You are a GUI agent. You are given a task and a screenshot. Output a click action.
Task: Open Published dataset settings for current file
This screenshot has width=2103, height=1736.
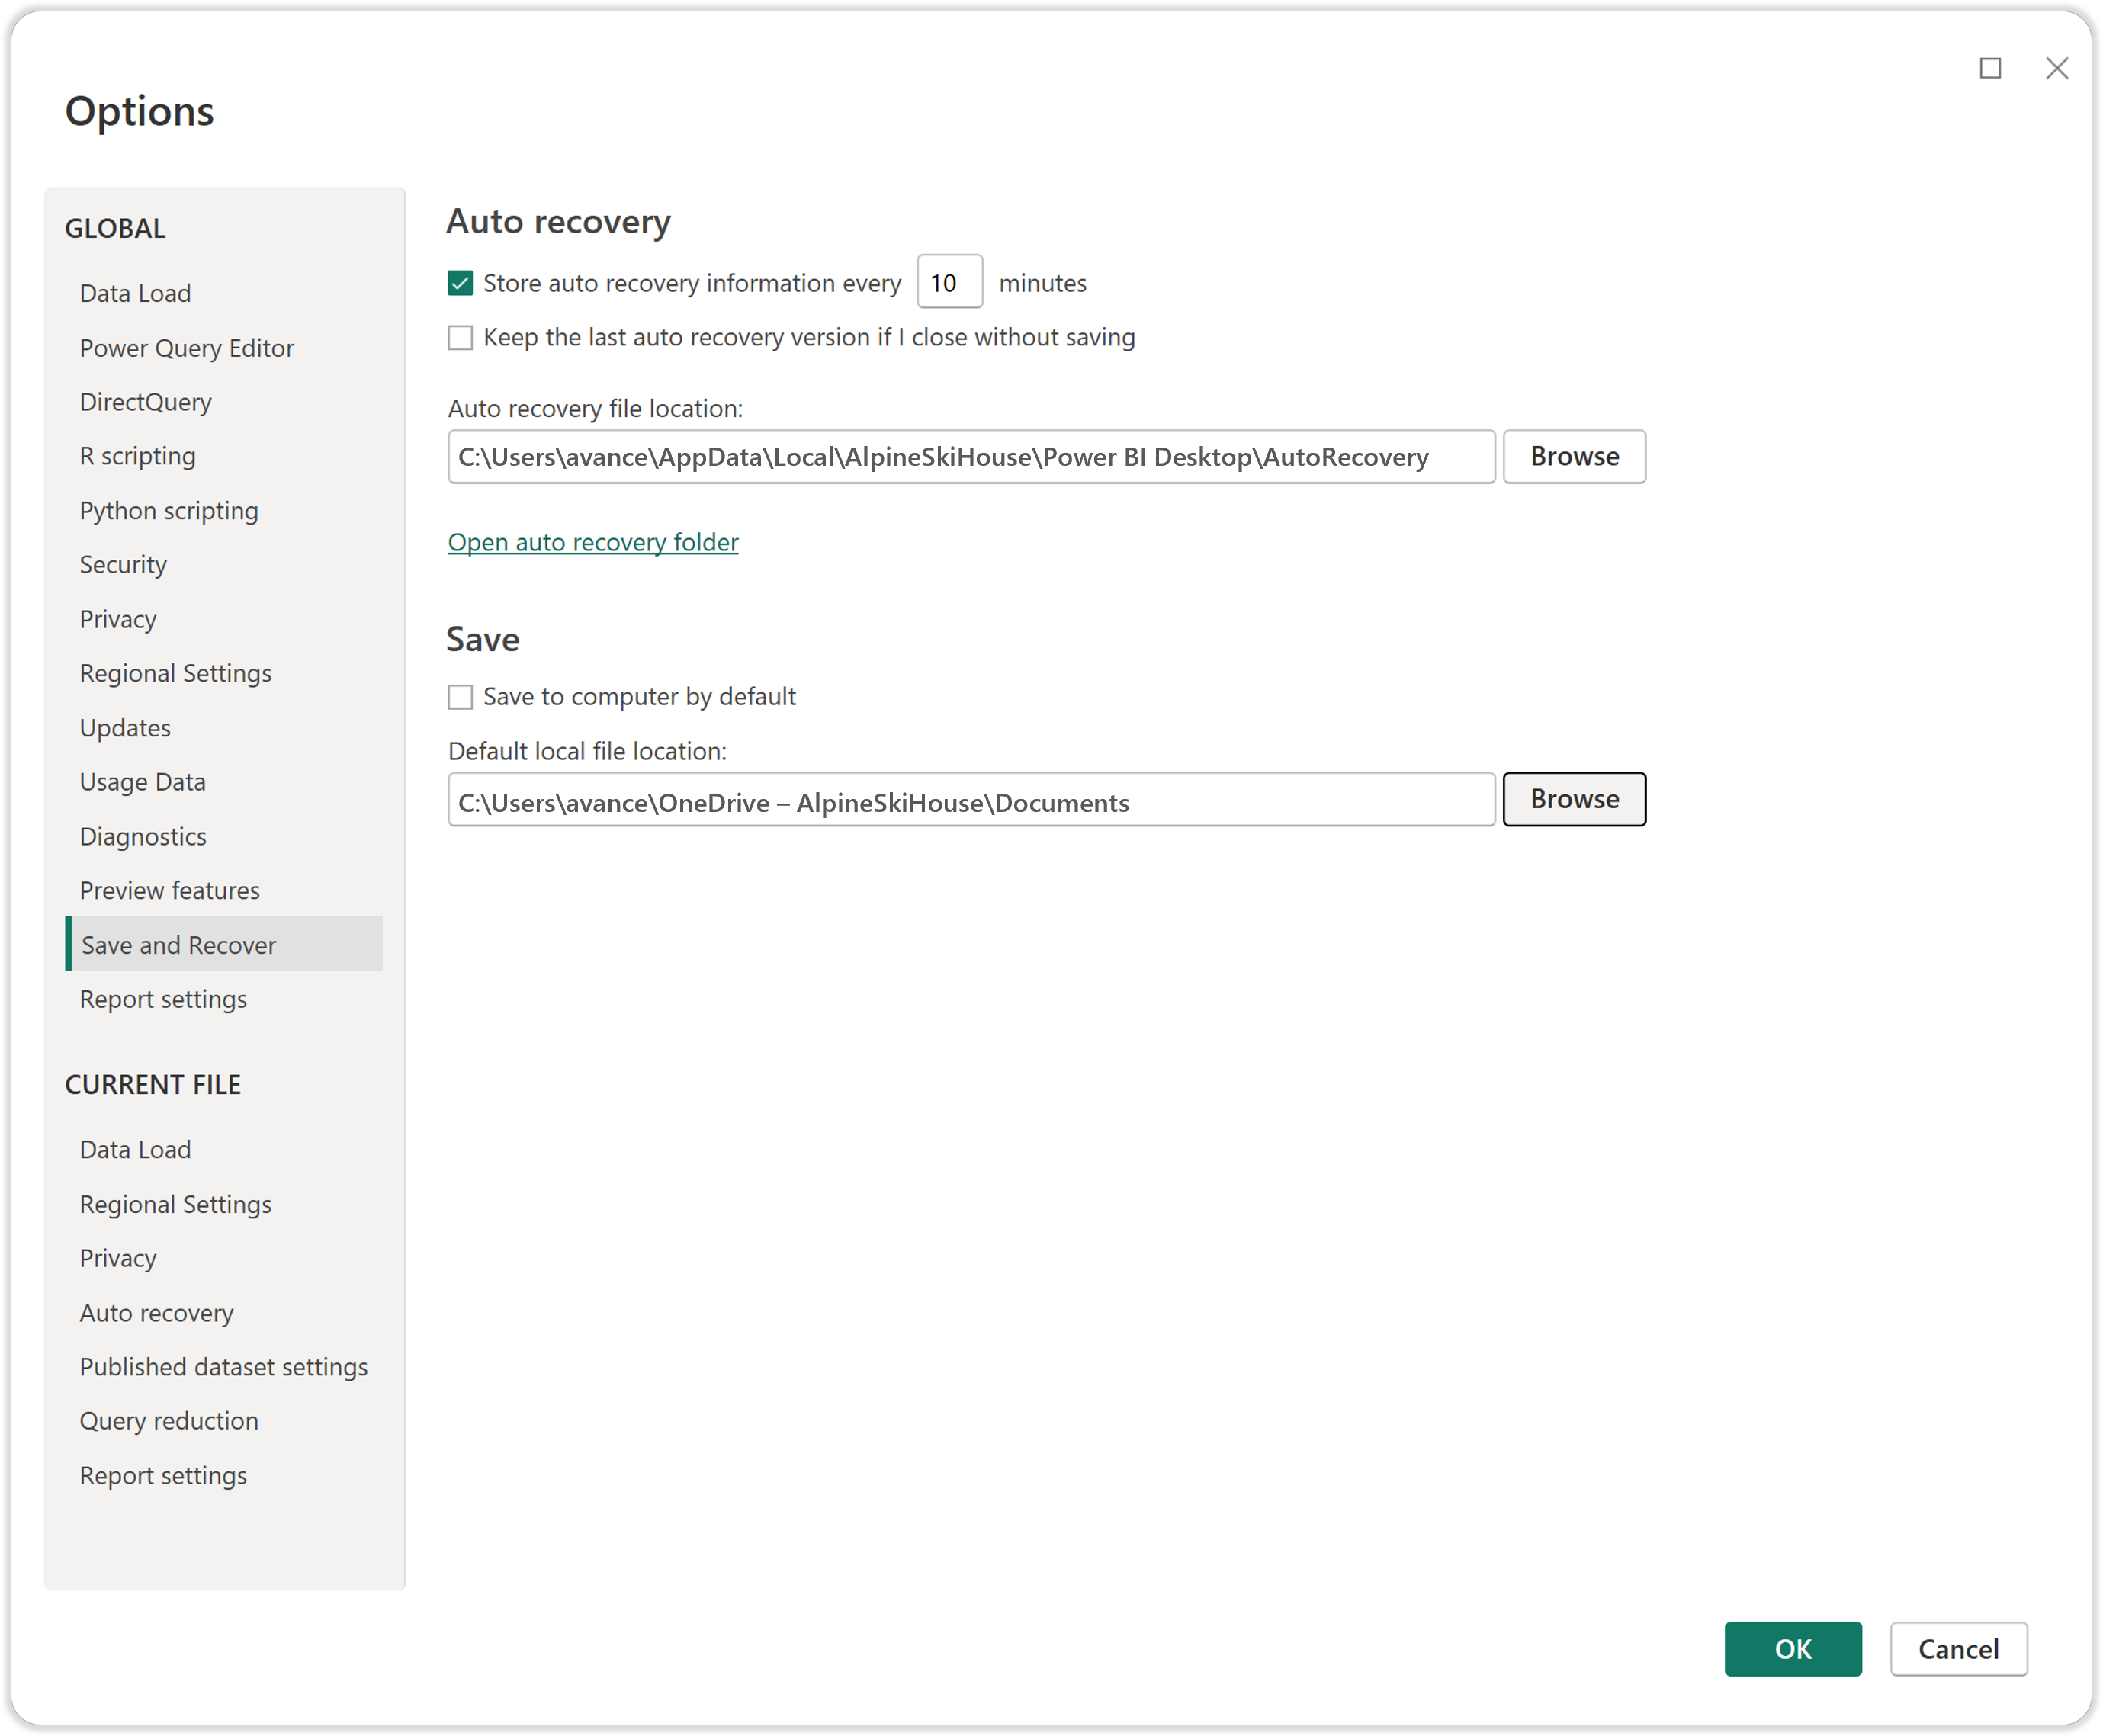click(x=224, y=1367)
